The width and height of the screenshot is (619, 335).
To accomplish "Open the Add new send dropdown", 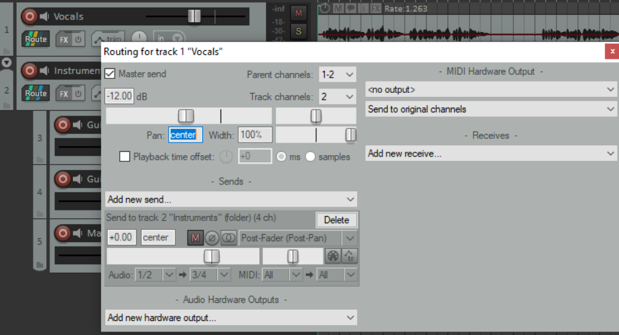I will pyautogui.click(x=231, y=199).
